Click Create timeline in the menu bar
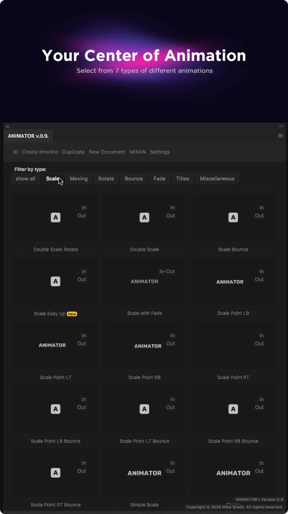Image resolution: width=288 pixels, height=514 pixels. pos(40,152)
